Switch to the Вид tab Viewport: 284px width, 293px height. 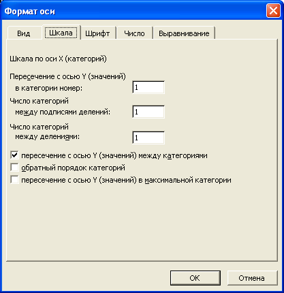pyautogui.click(x=24, y=33)
